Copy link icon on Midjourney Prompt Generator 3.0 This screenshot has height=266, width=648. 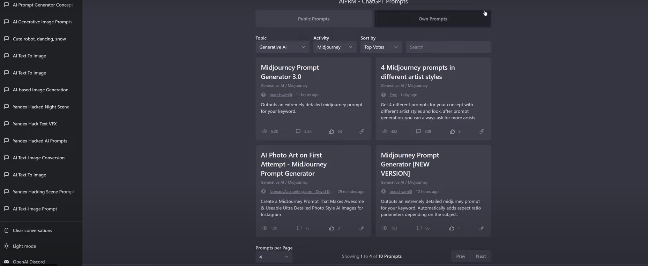click(362, 131)
